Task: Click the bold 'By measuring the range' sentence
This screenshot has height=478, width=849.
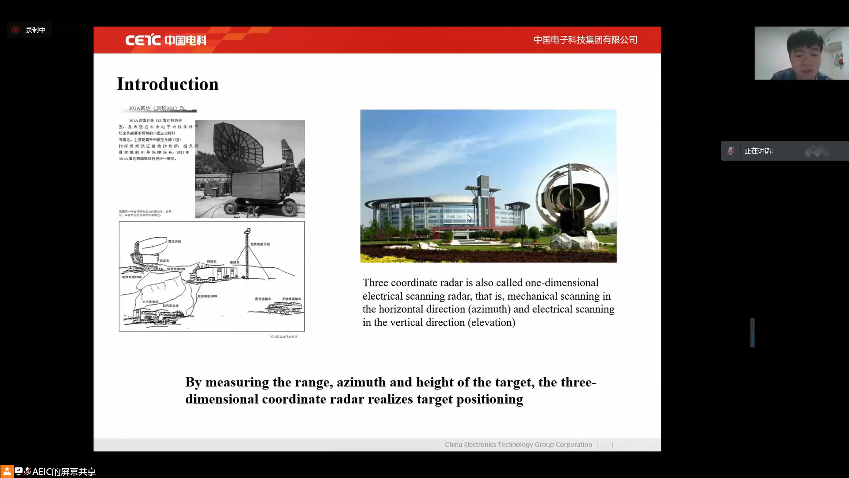Action: point(391,390)
